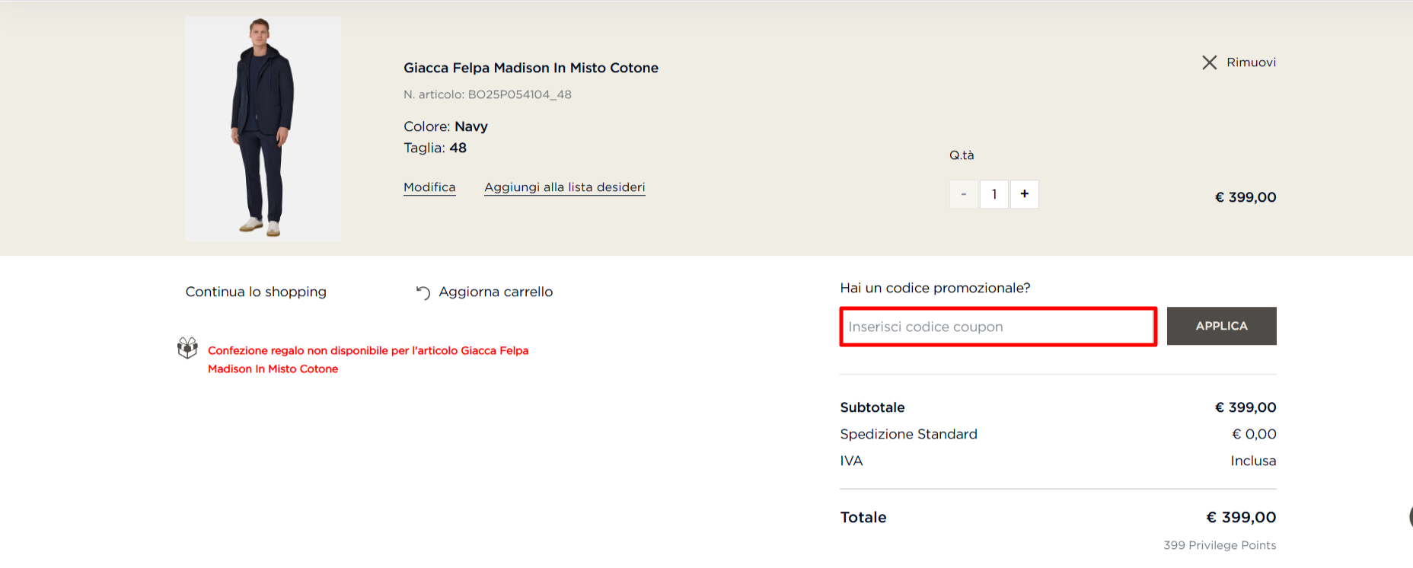Screen dimensions: 1413x568
Task: Click the Q.tà label
Action: [x=962, y=155]
